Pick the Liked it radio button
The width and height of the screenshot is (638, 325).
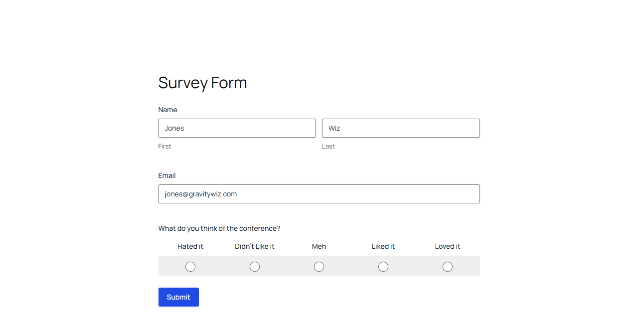click(383, 267)
